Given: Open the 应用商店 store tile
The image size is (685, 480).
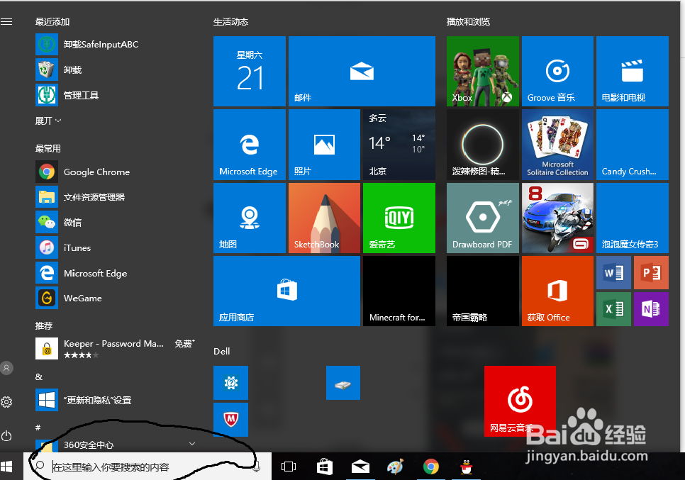Looking at the screenshot, I should [286, 291].
